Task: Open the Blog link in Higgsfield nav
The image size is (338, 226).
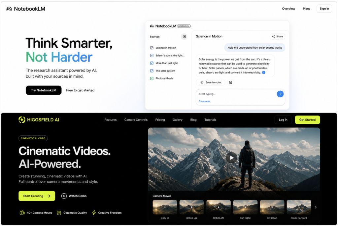Action: point(193,120)
